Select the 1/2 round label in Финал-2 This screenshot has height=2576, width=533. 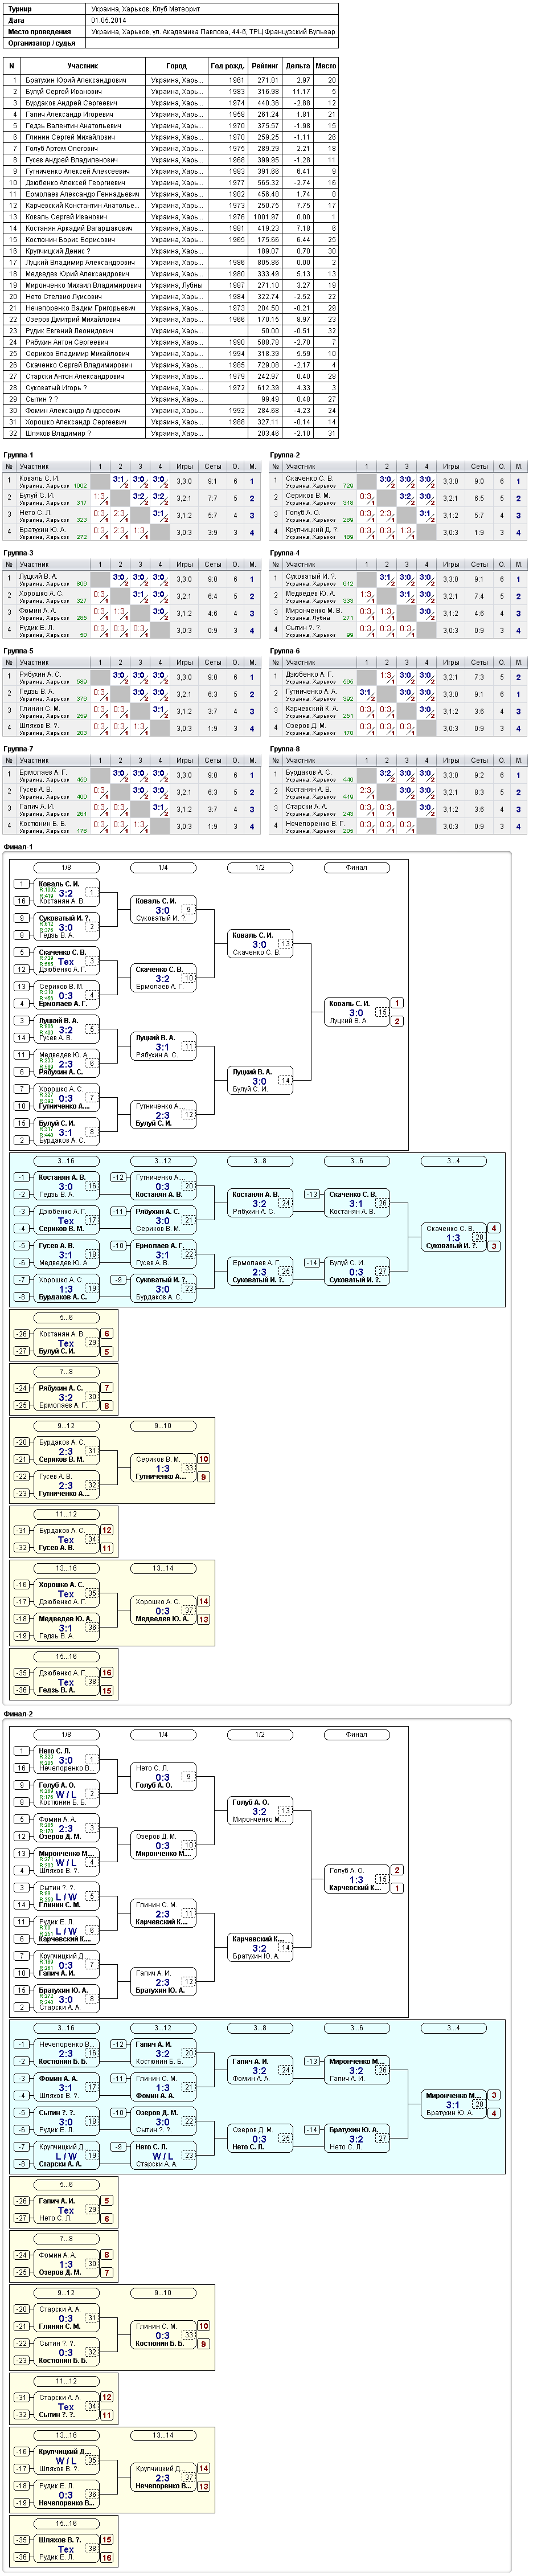260,1735
